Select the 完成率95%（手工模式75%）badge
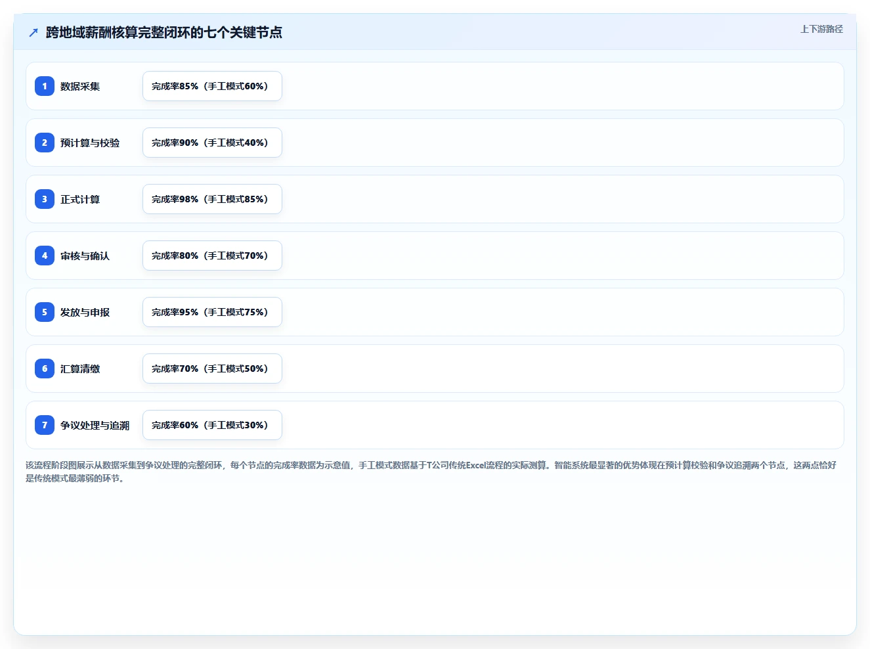Screen dimensions: 870x649 point(212,312)
